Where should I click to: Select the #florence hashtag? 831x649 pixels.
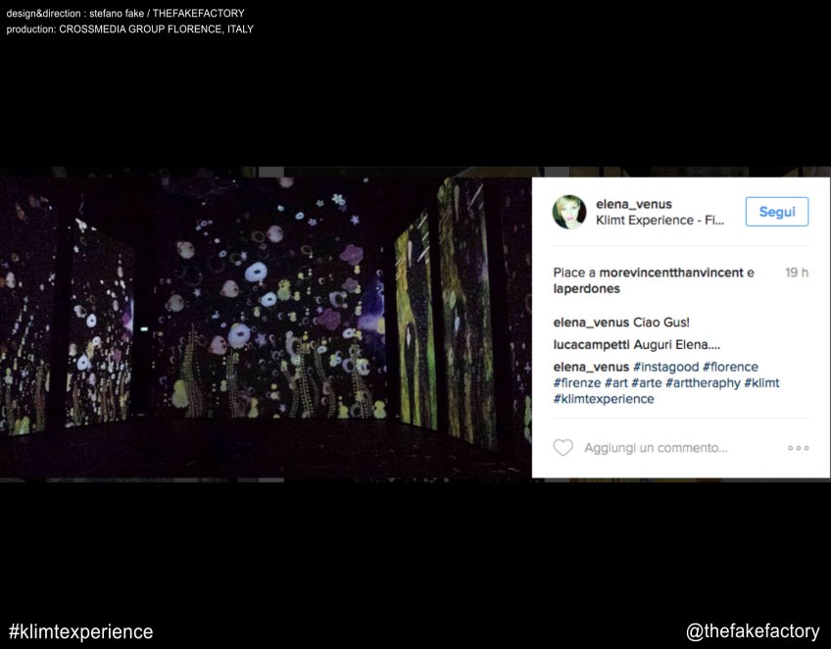point(730,367)
